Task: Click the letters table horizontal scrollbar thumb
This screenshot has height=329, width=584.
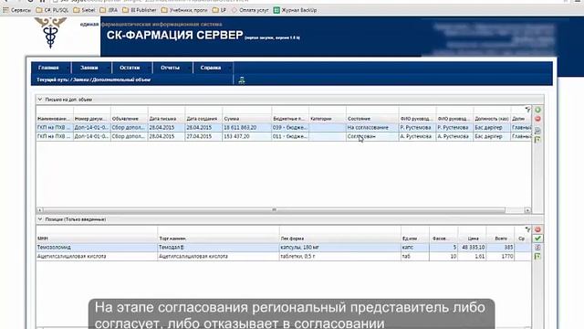Action: 274,210
